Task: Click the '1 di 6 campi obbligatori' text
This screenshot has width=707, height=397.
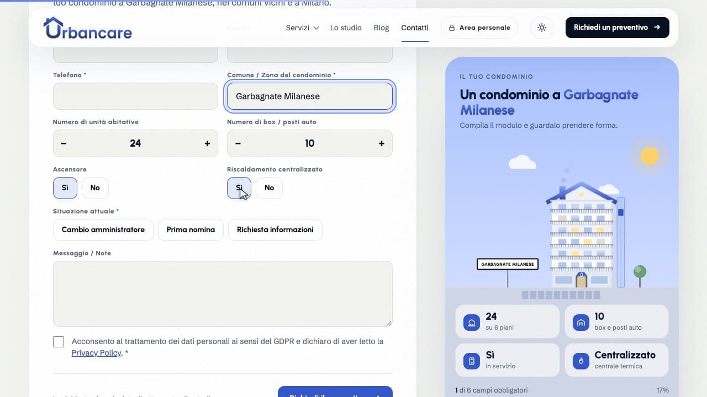Action: click(492, 390)
